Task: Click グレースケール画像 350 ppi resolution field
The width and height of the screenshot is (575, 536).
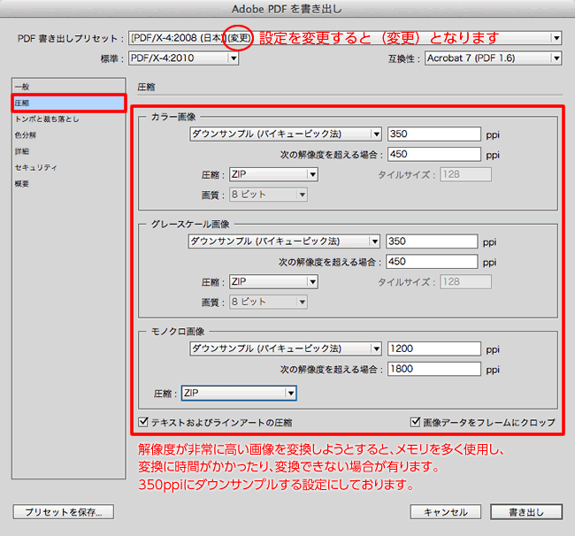Action: (x=432, y=241)
